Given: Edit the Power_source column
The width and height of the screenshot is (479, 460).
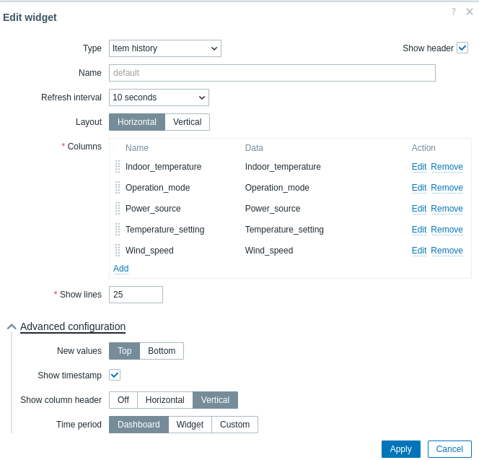Looking at the screenshot, I should pyautogui.click(x=419, y=209).
